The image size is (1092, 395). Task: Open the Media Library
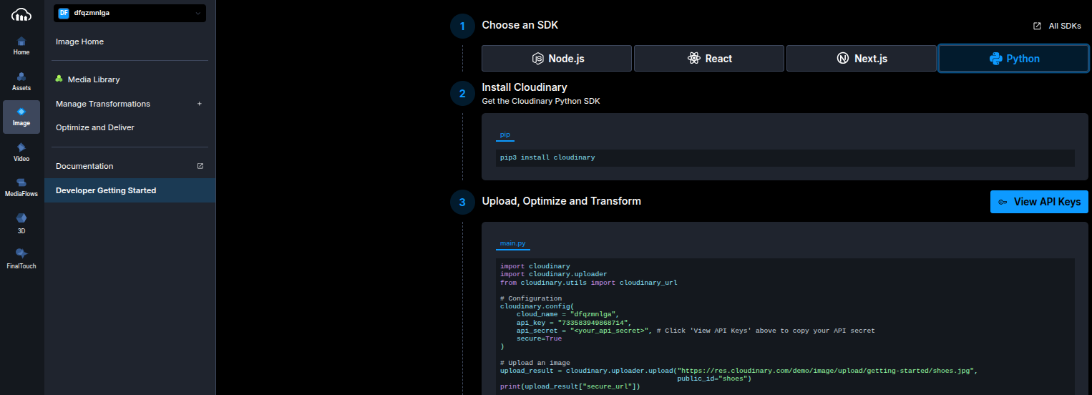[x=94, y=79]
